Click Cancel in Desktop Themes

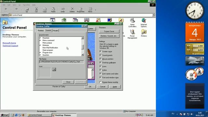pos(103,87)
